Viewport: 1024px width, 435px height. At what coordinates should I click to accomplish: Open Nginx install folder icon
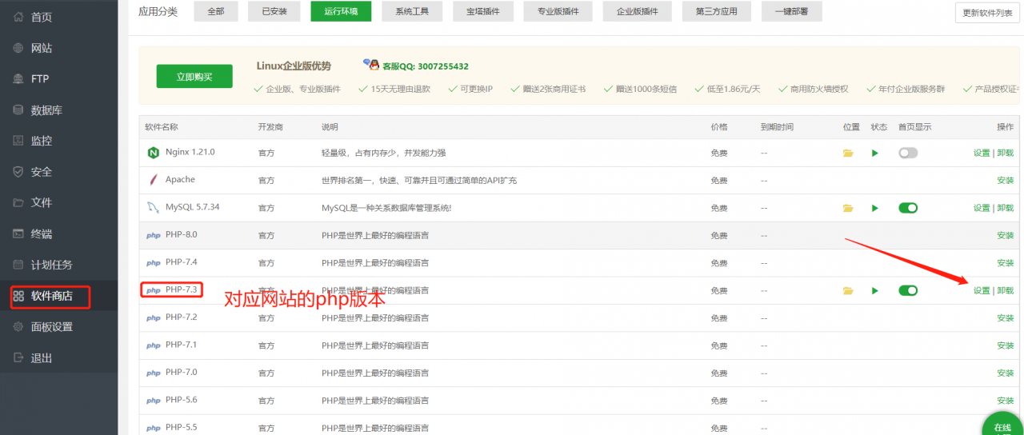point(848,153)
